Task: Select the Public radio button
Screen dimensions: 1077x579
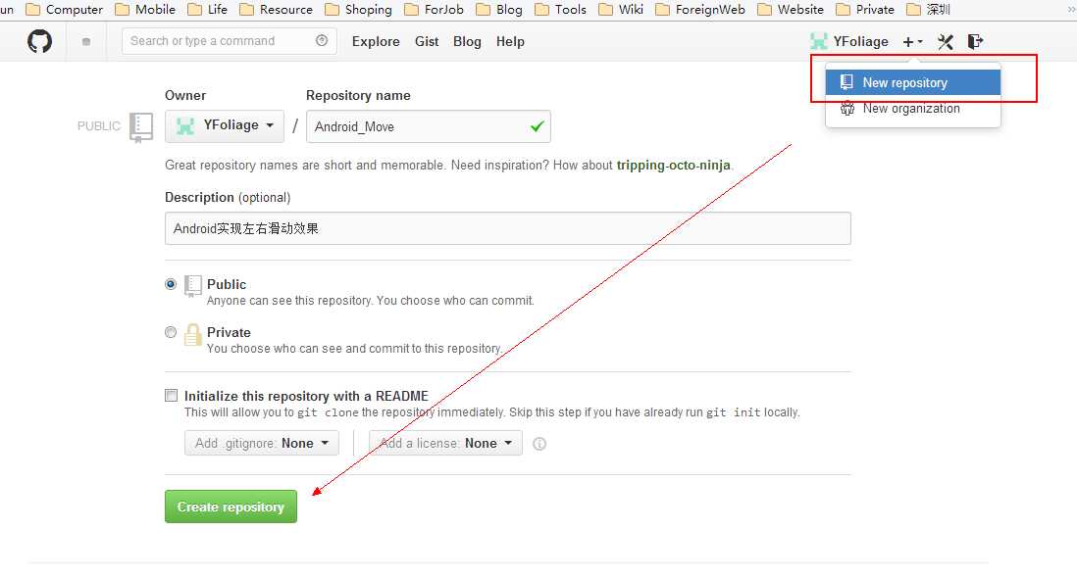Action: [x=171, y=284]
